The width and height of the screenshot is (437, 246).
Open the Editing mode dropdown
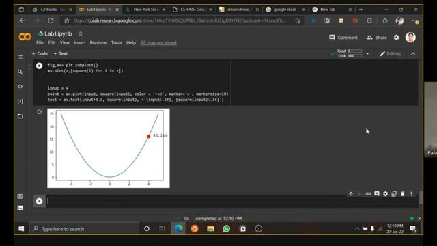pyautogui.click(x=390, y=53)
